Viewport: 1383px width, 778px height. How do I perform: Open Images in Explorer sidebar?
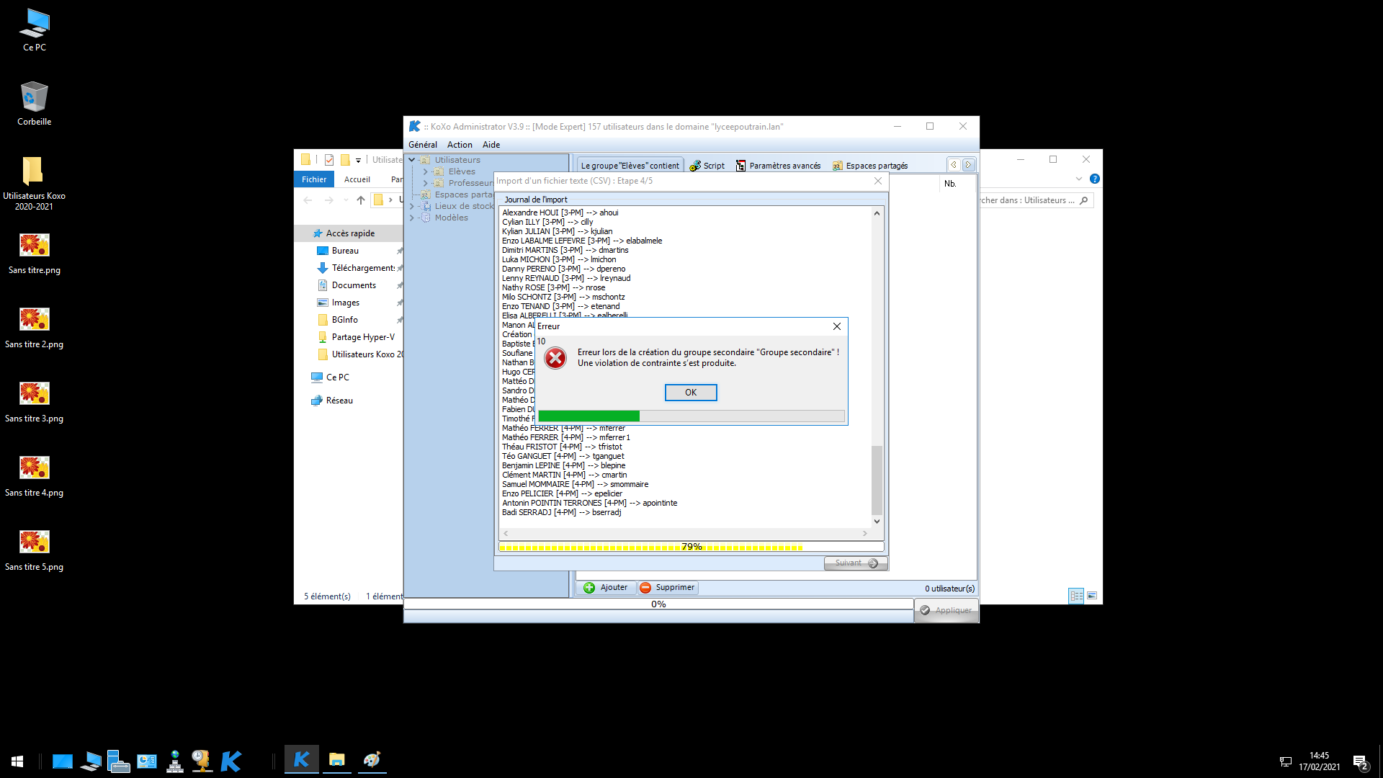[346, 303]
